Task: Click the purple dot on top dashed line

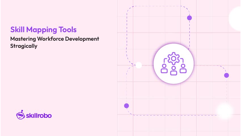Action: pos(189,18)
